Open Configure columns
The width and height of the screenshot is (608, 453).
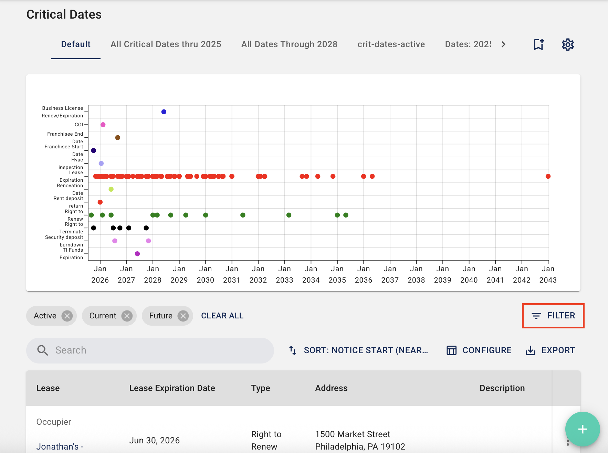[479, 350]
